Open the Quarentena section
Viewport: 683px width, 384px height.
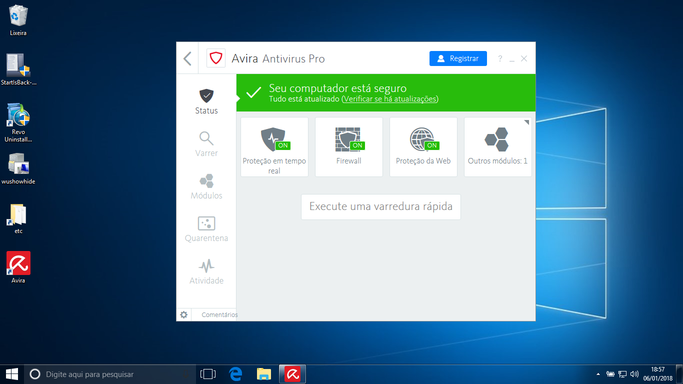coord(206,229)
